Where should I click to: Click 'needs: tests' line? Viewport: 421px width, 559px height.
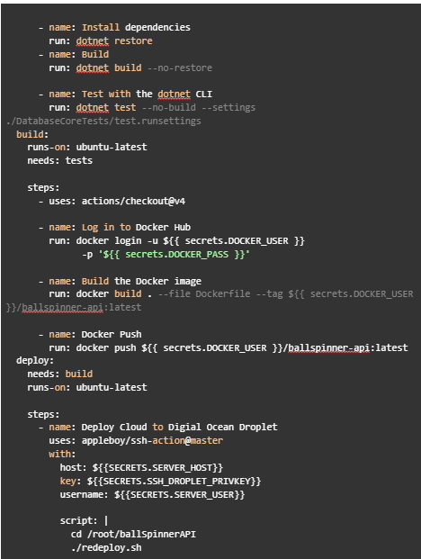click(60, 161)
